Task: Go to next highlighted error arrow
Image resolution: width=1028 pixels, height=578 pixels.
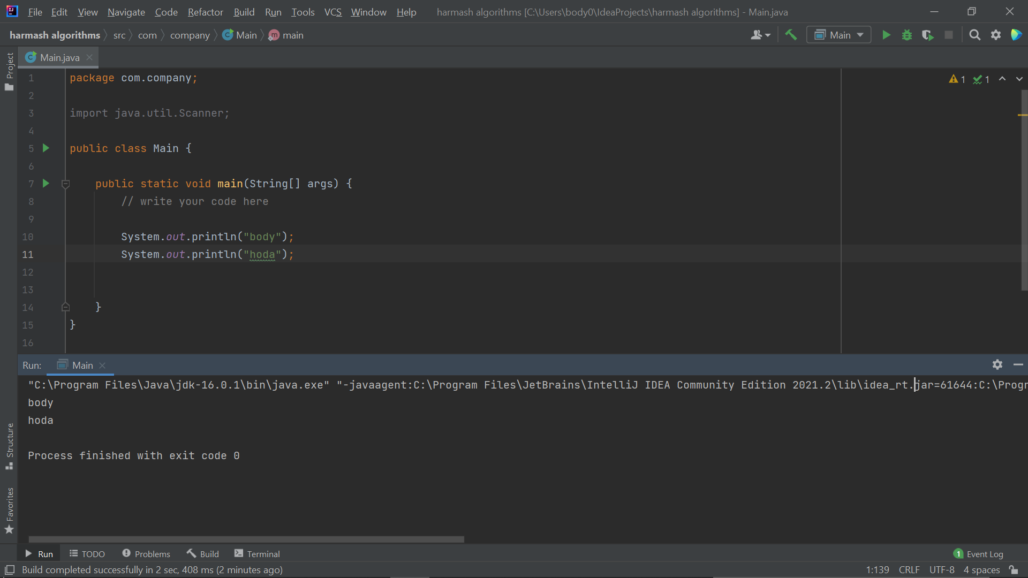Action: [x=1019, y=79]
